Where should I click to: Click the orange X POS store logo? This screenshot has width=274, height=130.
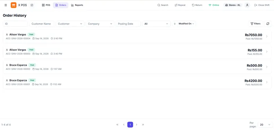[x=13, y=5]
